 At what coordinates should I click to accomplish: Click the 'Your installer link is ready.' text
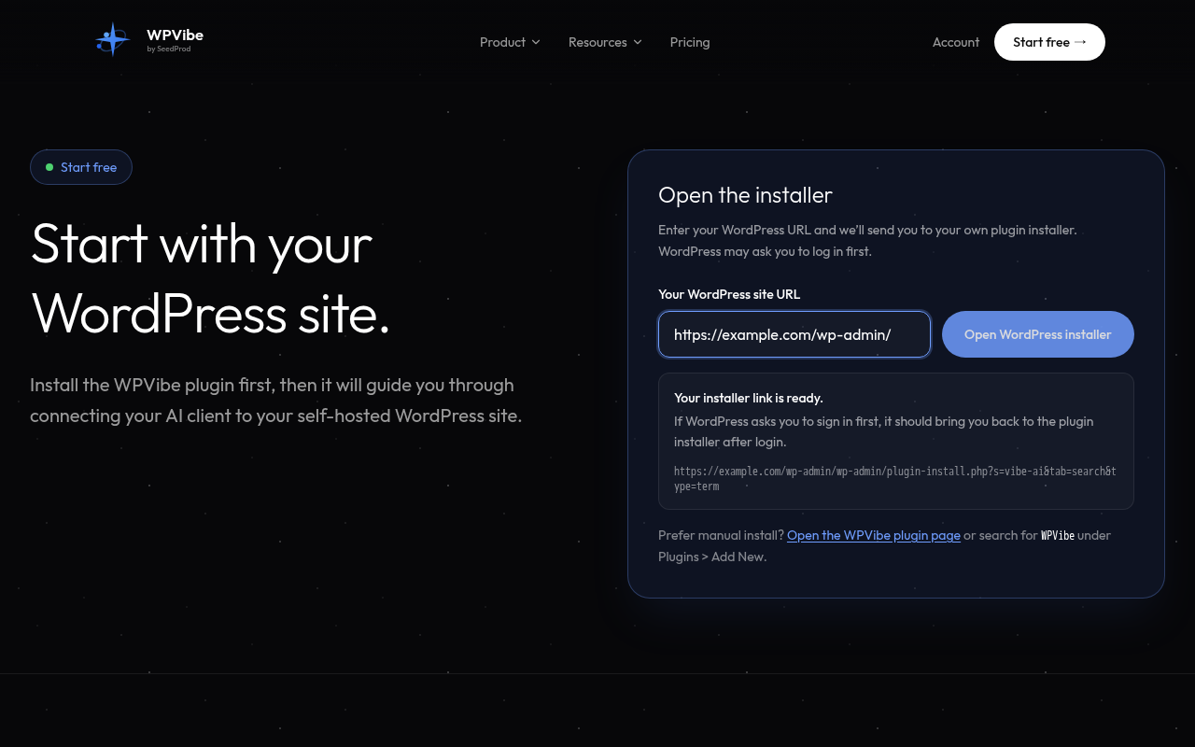pyautogui.click(x=749, y=398)
